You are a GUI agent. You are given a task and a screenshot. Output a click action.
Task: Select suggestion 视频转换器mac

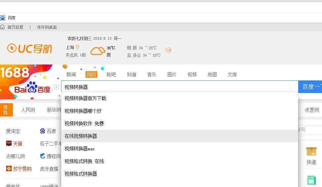click(180, 149)
